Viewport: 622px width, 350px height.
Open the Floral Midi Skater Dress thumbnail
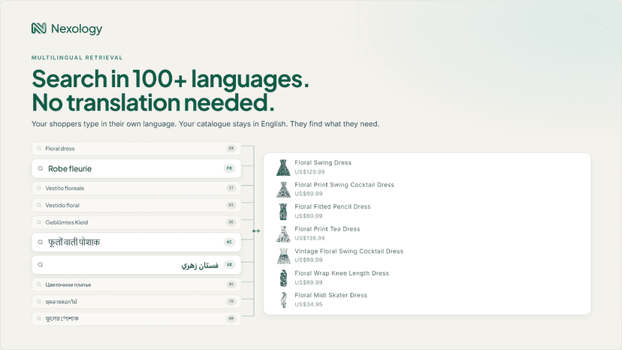coord(283,300)
